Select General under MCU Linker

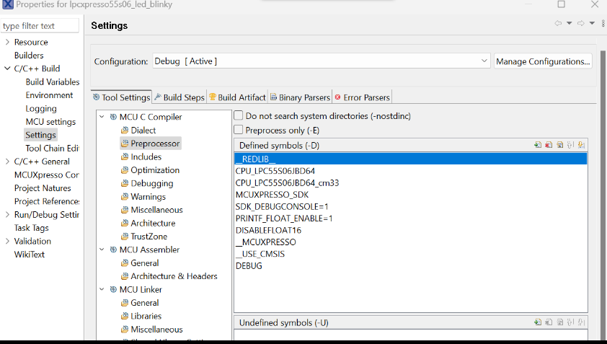tap(144, 303)
